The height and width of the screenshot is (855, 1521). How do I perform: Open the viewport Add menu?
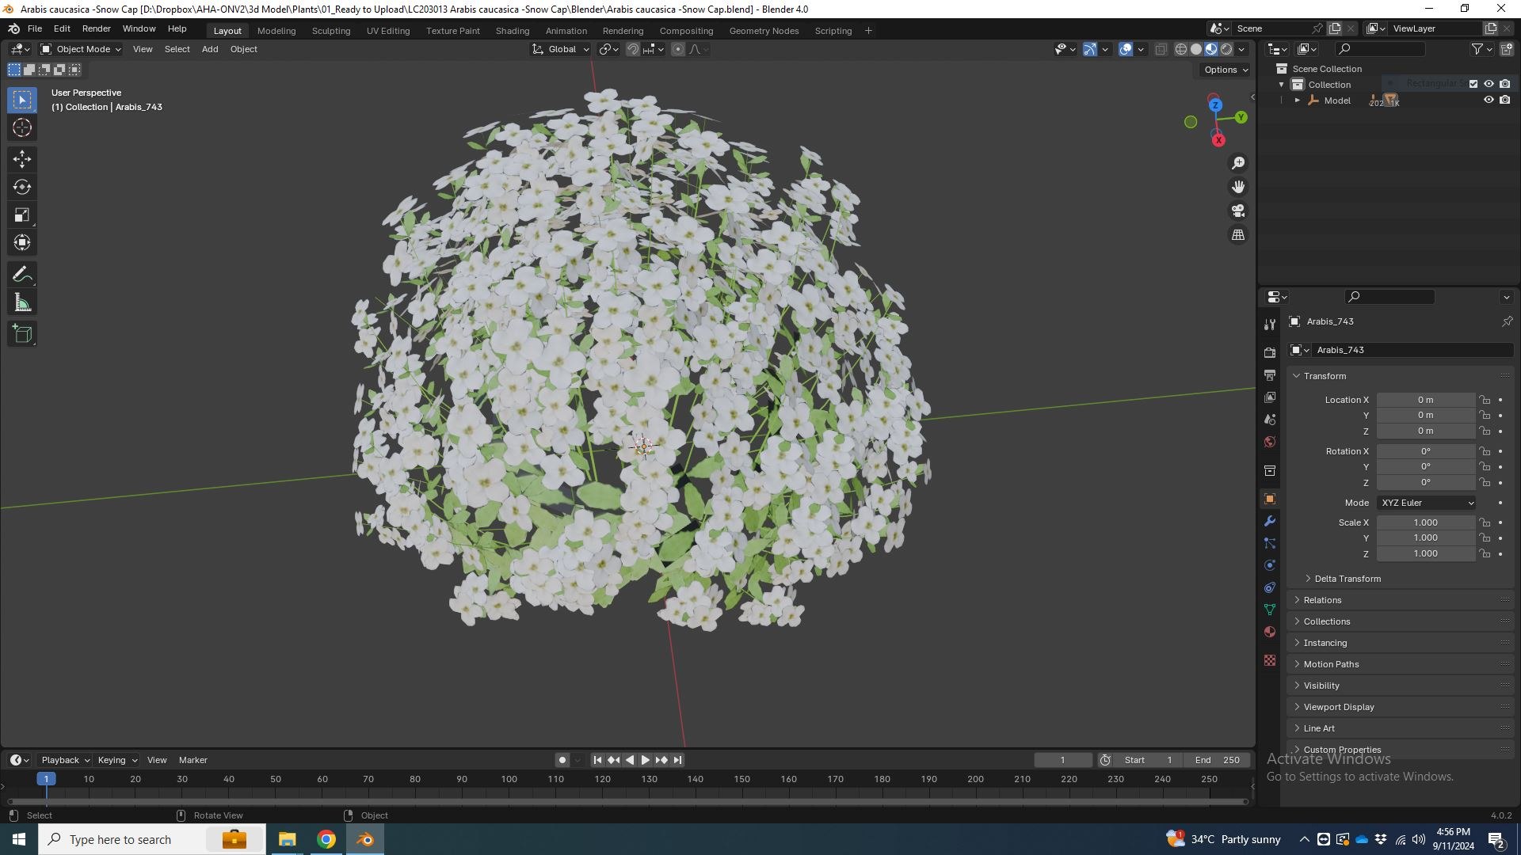tap(210, 49)
